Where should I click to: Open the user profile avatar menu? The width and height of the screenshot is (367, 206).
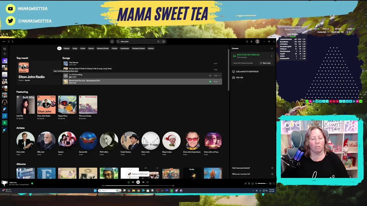[257, 41]
